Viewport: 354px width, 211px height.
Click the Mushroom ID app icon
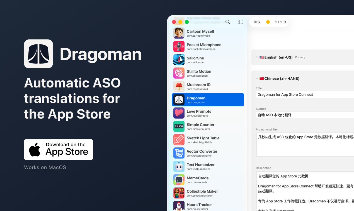tap(179, 86)
